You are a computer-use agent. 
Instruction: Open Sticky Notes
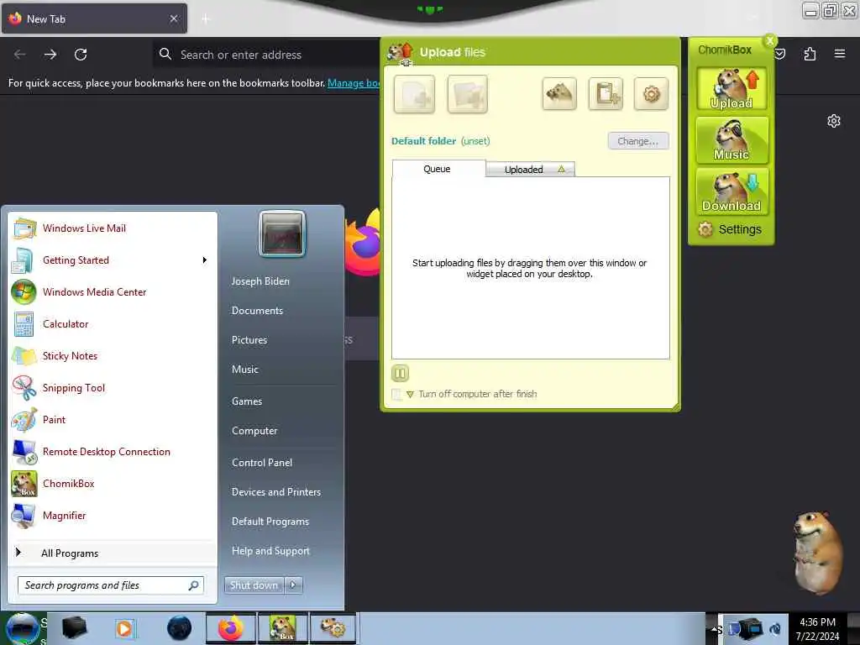(x=113, y=356)
